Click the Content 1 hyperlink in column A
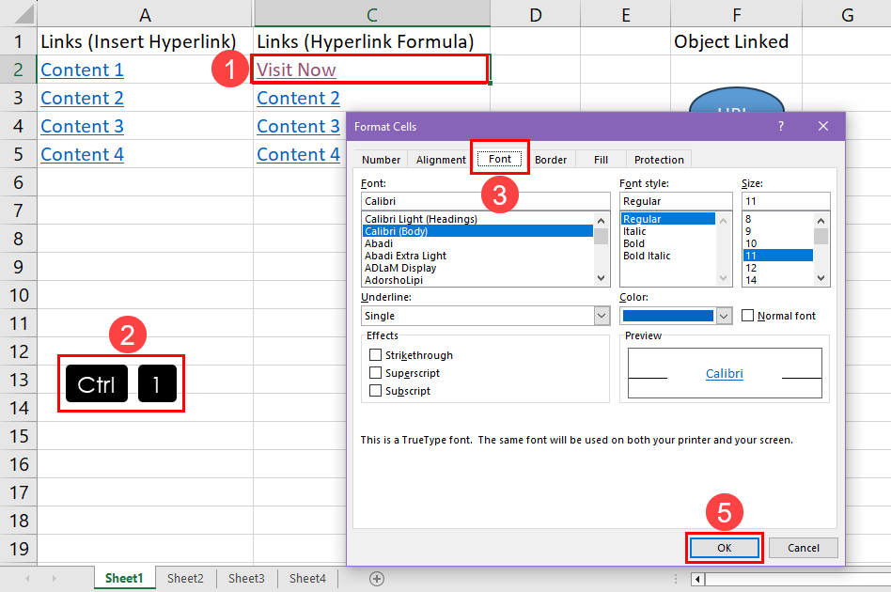The image size is (891, 592). click(x=82, y=70)
